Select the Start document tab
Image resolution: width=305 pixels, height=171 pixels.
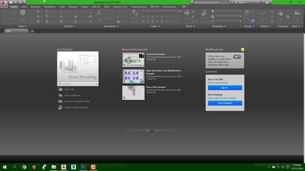pyautogui.click(x=16, y=31)
